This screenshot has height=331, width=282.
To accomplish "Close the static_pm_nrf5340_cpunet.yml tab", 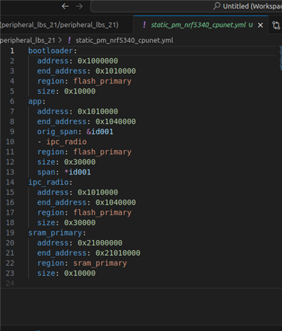I will [260, 25].
